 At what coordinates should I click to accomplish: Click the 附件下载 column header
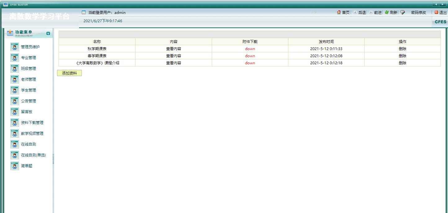point(250,41)
